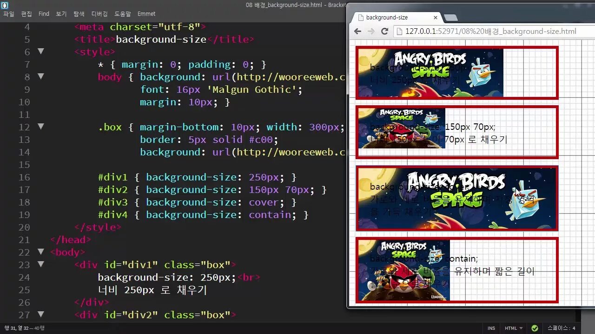The image size is (595, 334).
Task: Go back in the browser window
Action: click(x=357, y=32)
